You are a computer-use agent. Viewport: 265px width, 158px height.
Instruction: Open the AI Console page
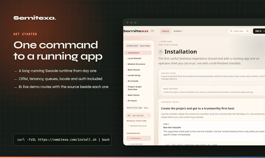click(x=133, y=81)
